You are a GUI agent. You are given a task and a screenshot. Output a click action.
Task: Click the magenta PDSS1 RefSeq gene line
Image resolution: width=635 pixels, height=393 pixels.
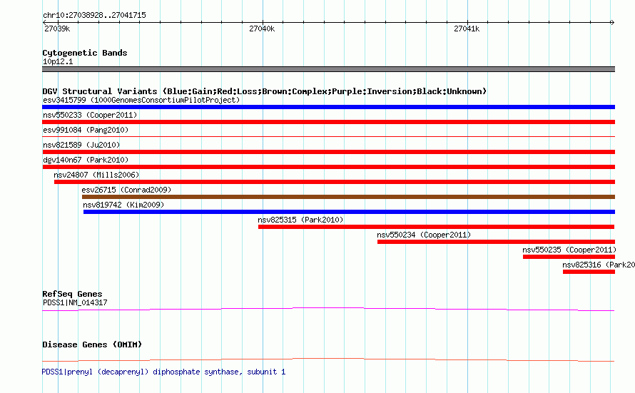click(x=328, y=310)
